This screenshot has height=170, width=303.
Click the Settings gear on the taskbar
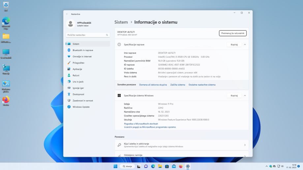(188, 166)
